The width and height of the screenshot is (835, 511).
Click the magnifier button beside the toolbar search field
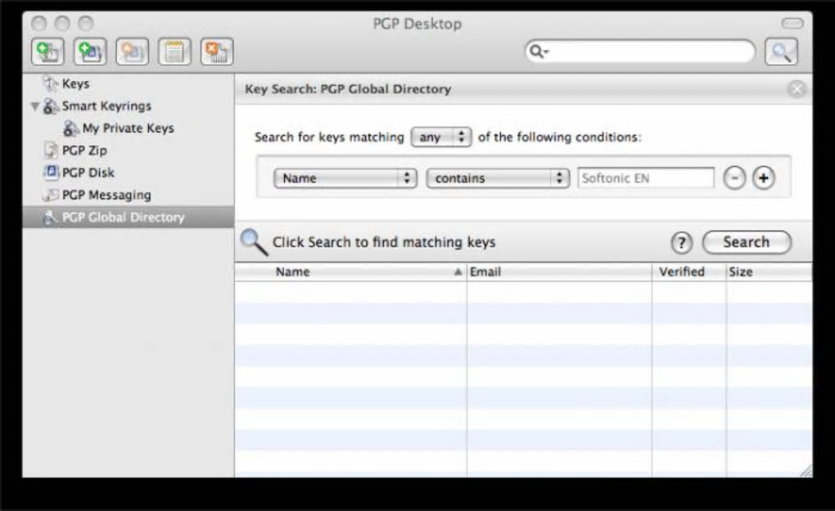(x=781, y=52)
